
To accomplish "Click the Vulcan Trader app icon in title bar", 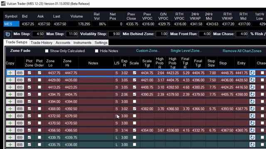I will coord(3,4).
